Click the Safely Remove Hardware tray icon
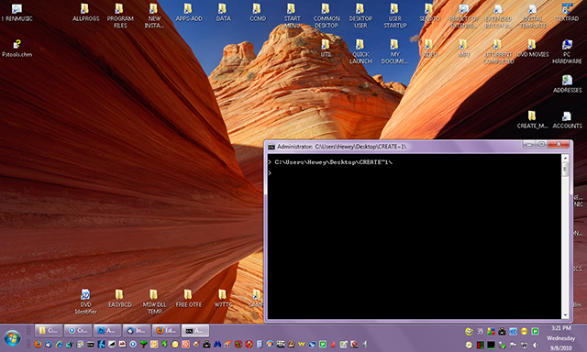587x352 pixels. coord(503,346)
